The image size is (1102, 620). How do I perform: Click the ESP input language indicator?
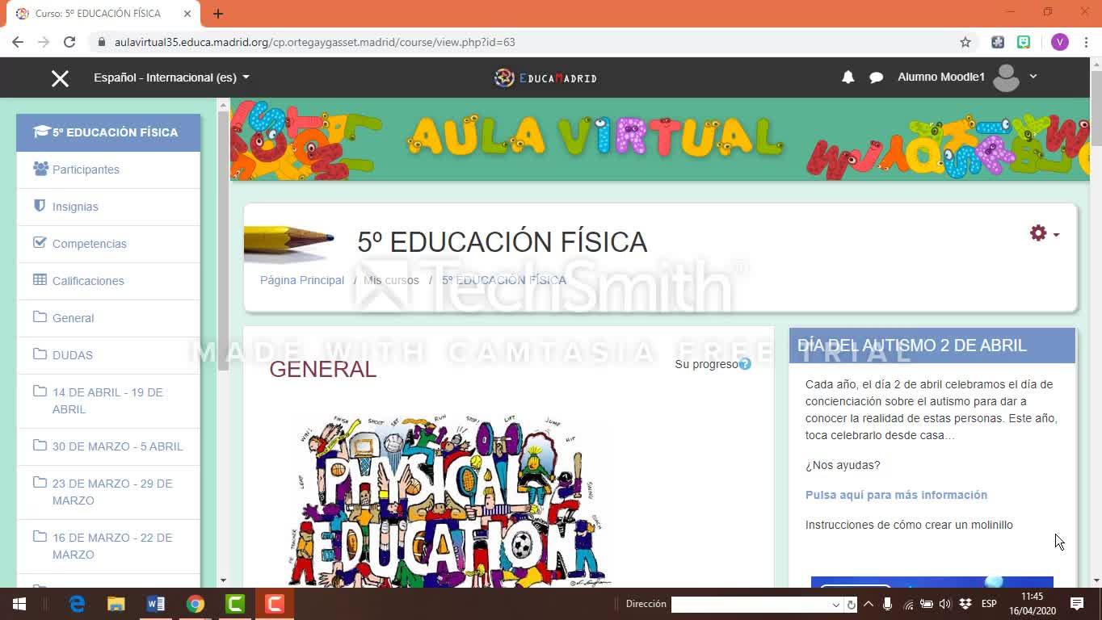coord(989,604)
